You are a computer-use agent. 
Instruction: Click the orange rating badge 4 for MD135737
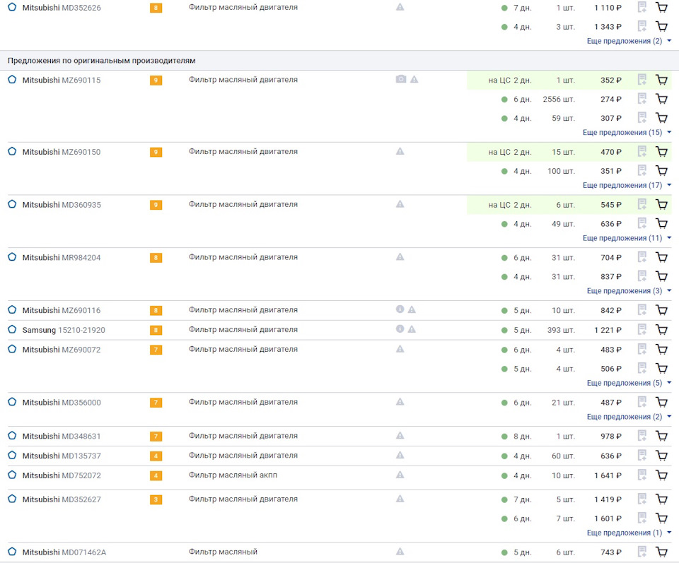tap(156, 456)
